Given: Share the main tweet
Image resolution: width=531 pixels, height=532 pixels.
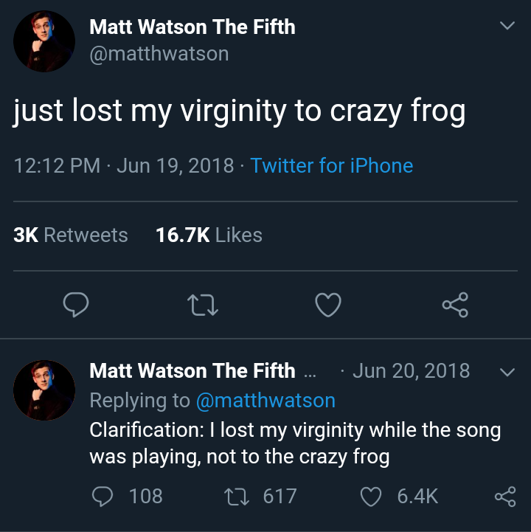Looking at the screenshot, I should tap(454, 305).
